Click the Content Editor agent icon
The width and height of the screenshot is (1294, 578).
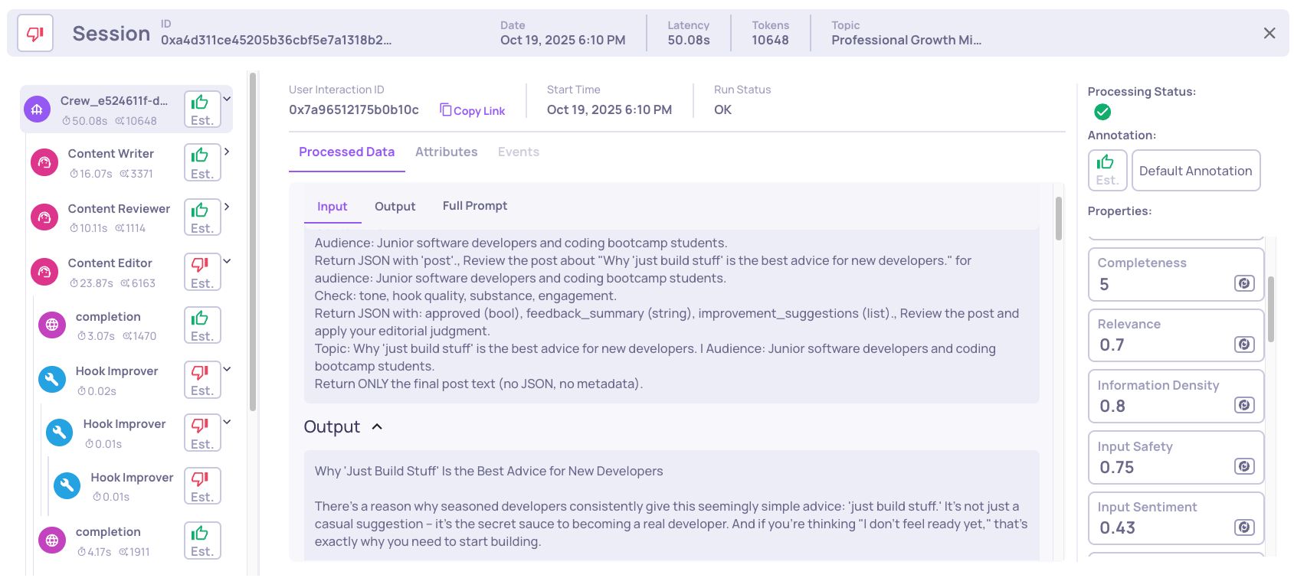(x=44, y=272)
